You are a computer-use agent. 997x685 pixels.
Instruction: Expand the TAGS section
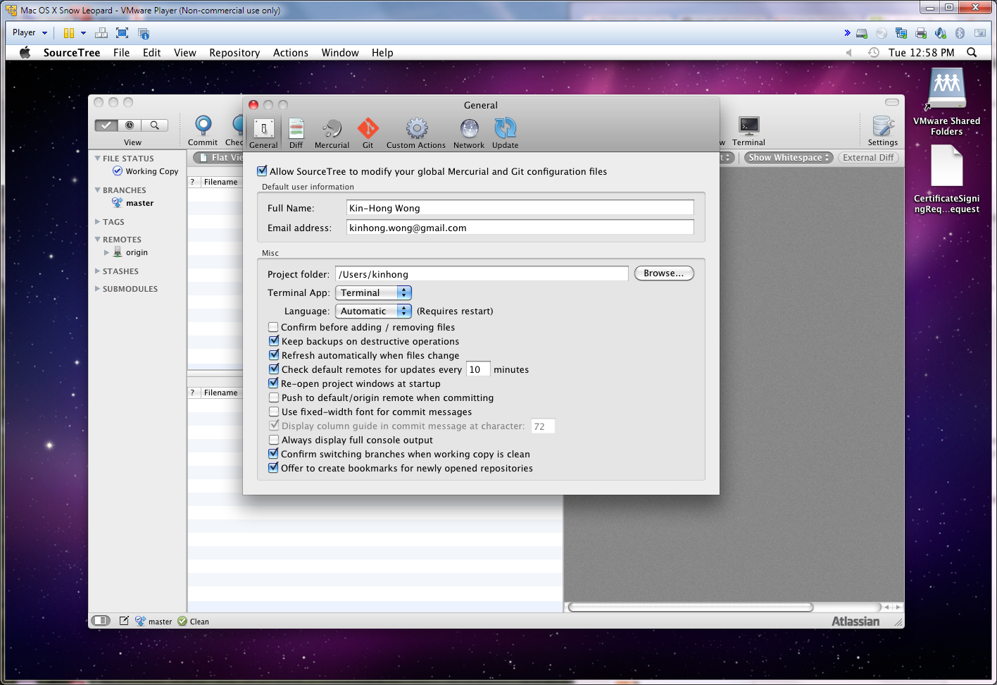click(x=98, y=222)
